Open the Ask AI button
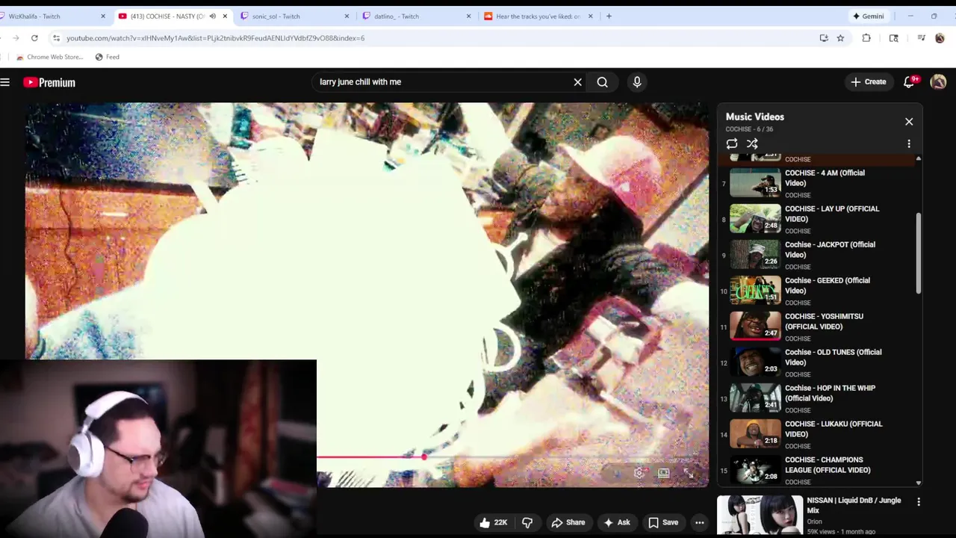This screenshot has height=538, width=956. tap(616, 522)
